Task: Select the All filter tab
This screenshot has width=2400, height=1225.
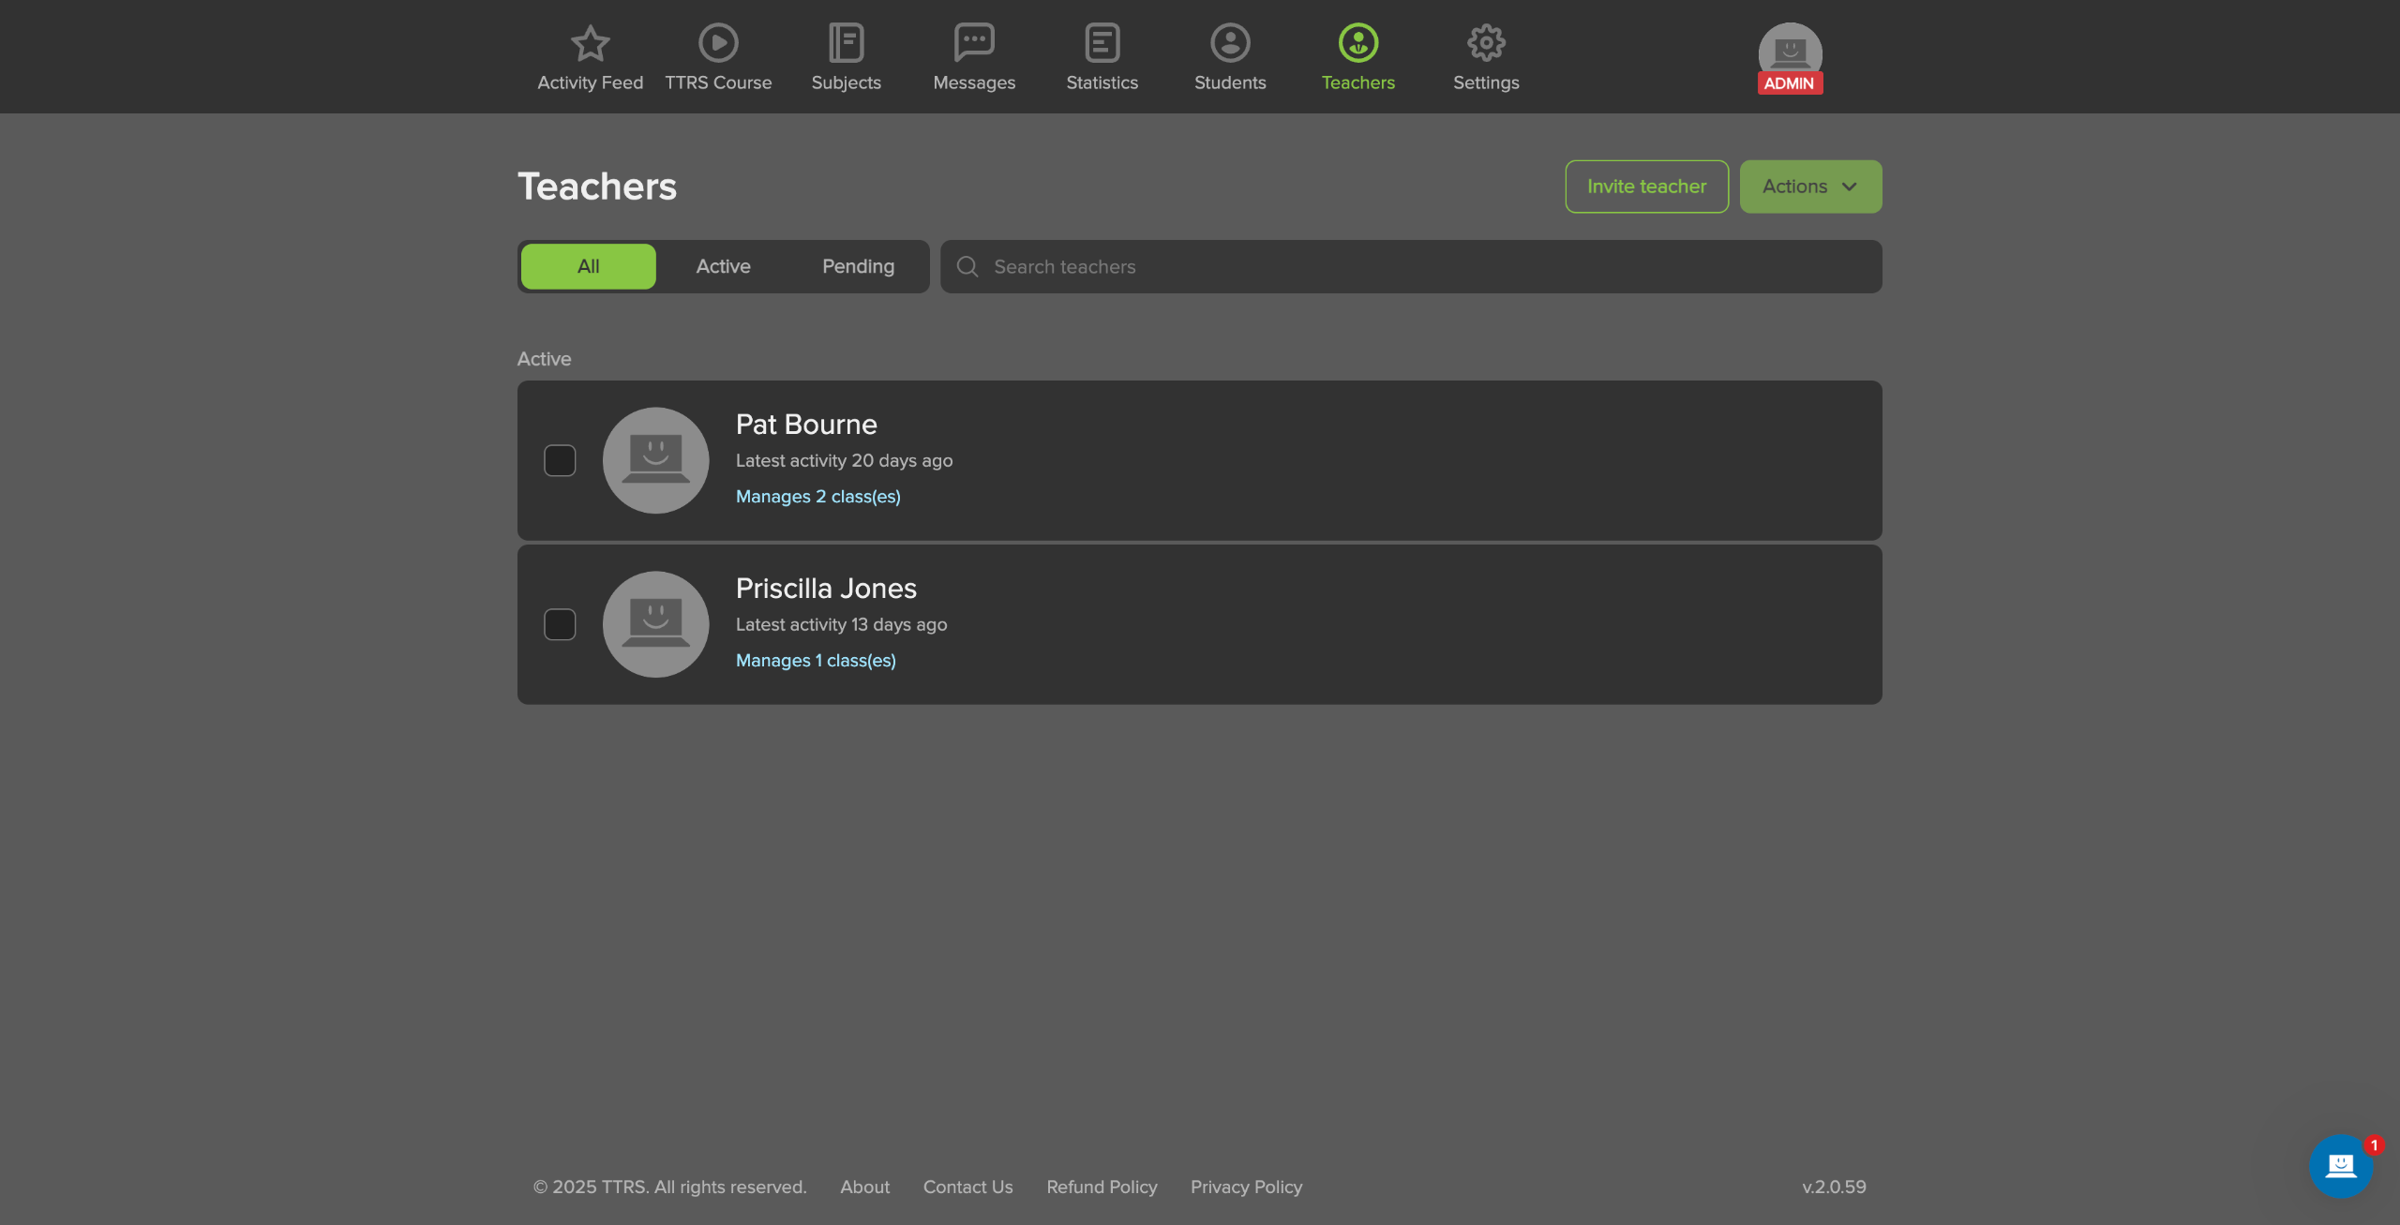Action: pyautogui.click(x=588, y=266)
